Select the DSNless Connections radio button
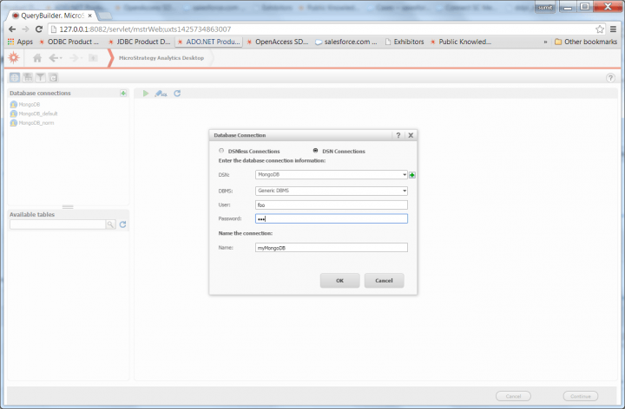Image resolution: width=625 pixels, height=409 pixels. 221,151
